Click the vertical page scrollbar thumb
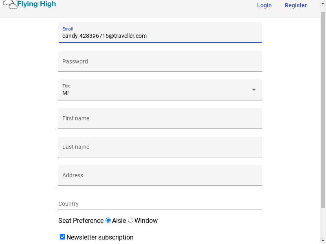 click(x=323, y=110)
